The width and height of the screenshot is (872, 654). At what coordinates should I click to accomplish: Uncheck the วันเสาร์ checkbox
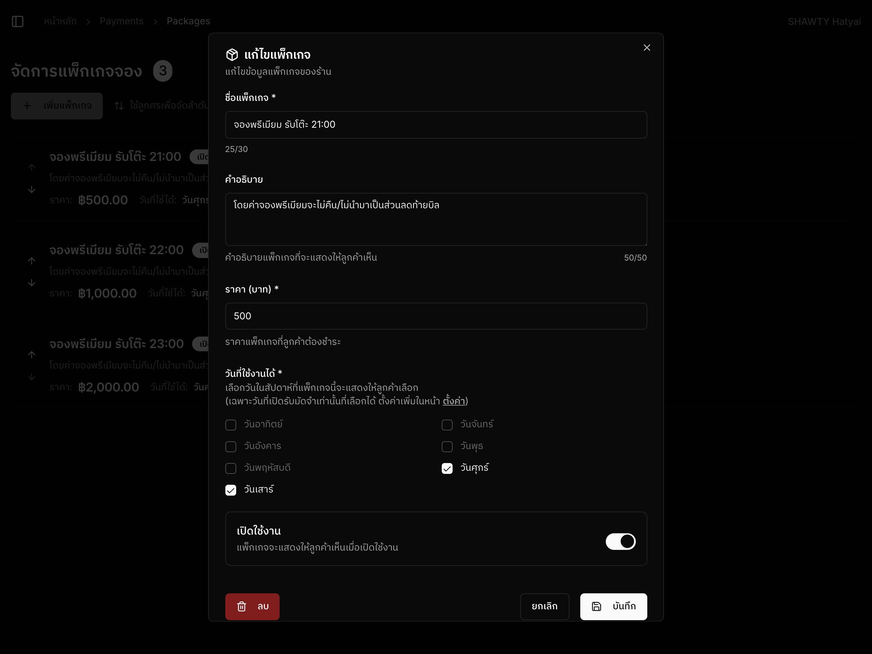231,490
